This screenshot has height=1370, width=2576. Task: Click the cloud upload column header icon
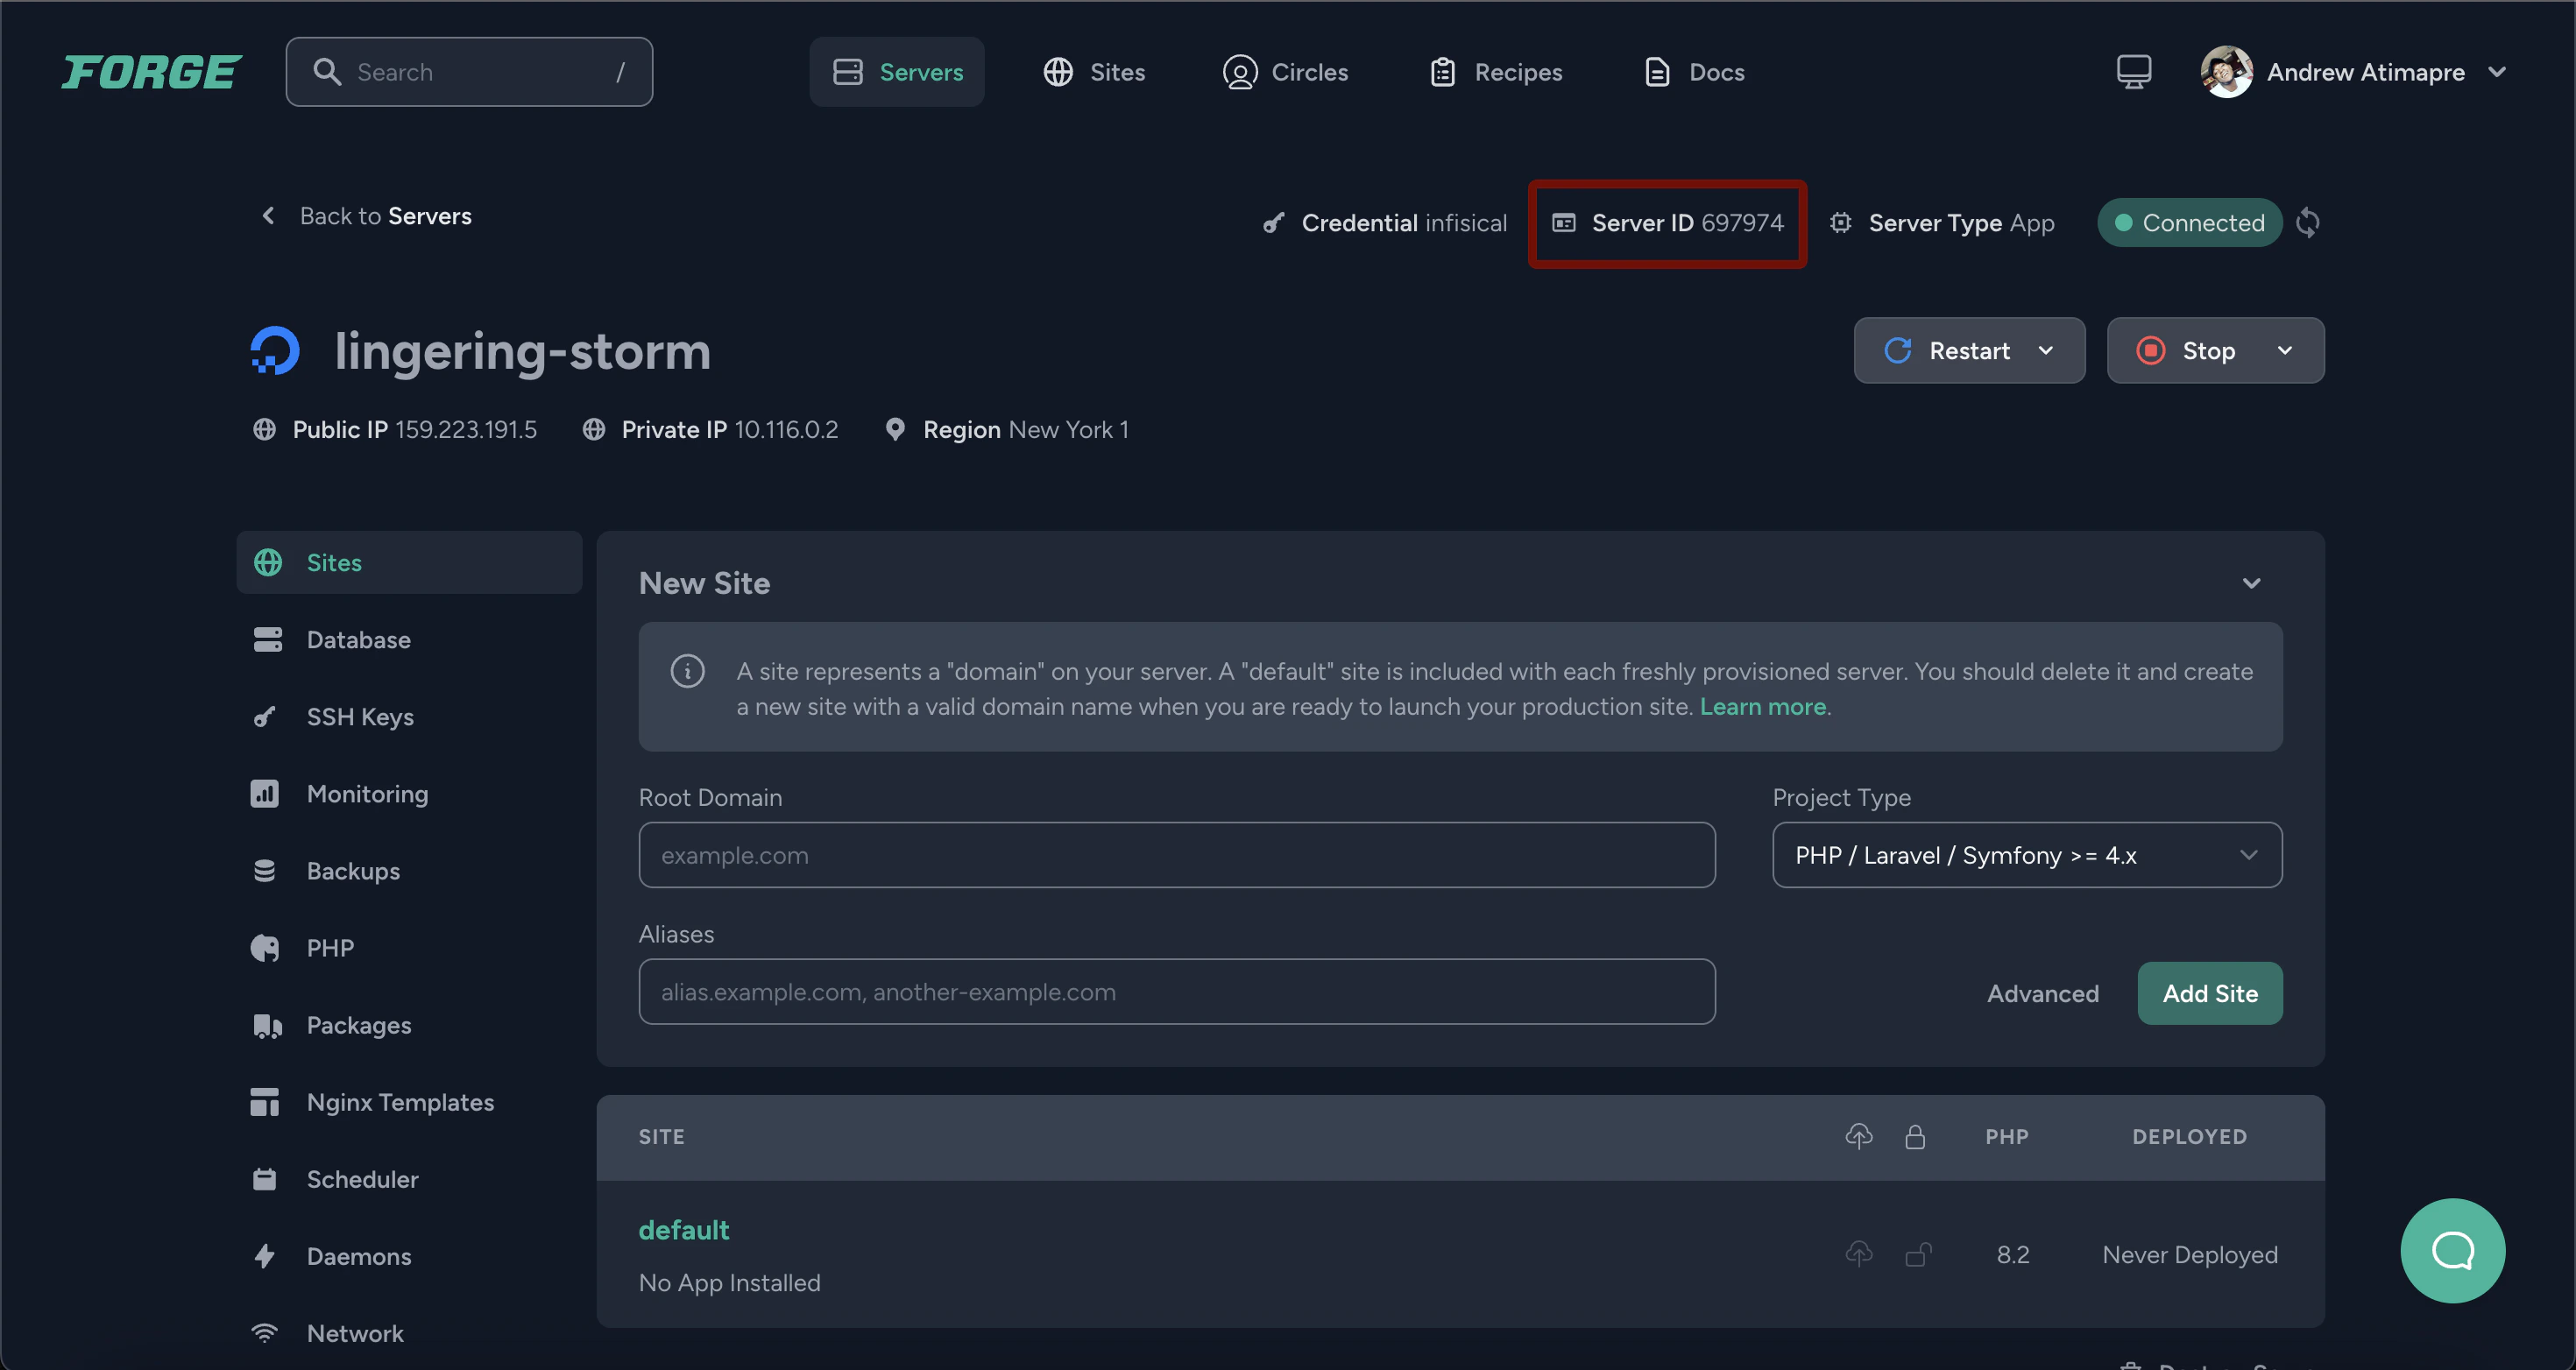pyautogui.click(x=1858, y=1137)
